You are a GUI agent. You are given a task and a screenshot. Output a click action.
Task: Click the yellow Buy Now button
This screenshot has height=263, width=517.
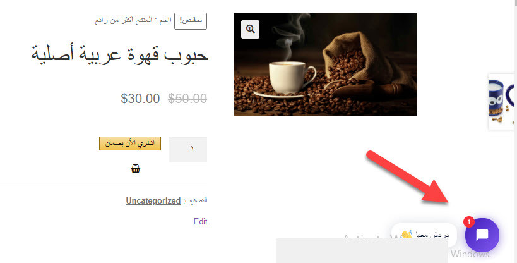tap(130, 144)
